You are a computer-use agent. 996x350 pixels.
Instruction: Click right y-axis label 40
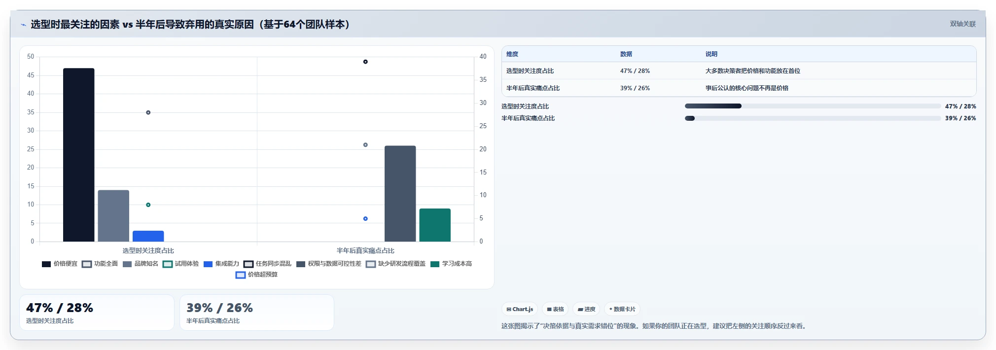(483, 57)
